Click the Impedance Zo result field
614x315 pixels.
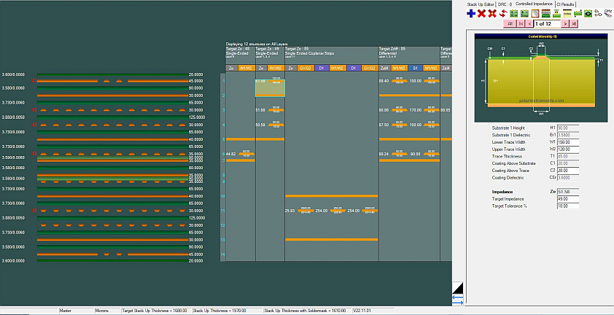[568, 192]
